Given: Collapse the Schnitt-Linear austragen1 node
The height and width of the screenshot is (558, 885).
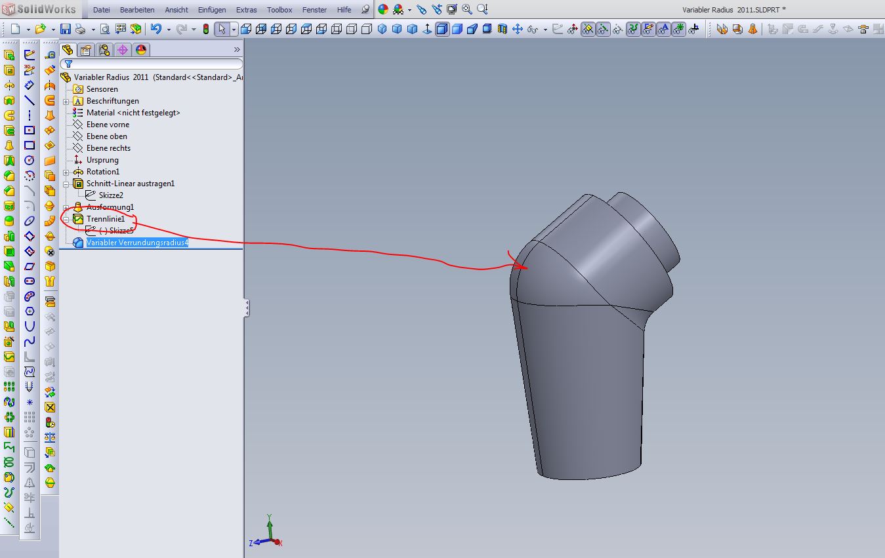Looking at the screenshot, I should 66,184.
